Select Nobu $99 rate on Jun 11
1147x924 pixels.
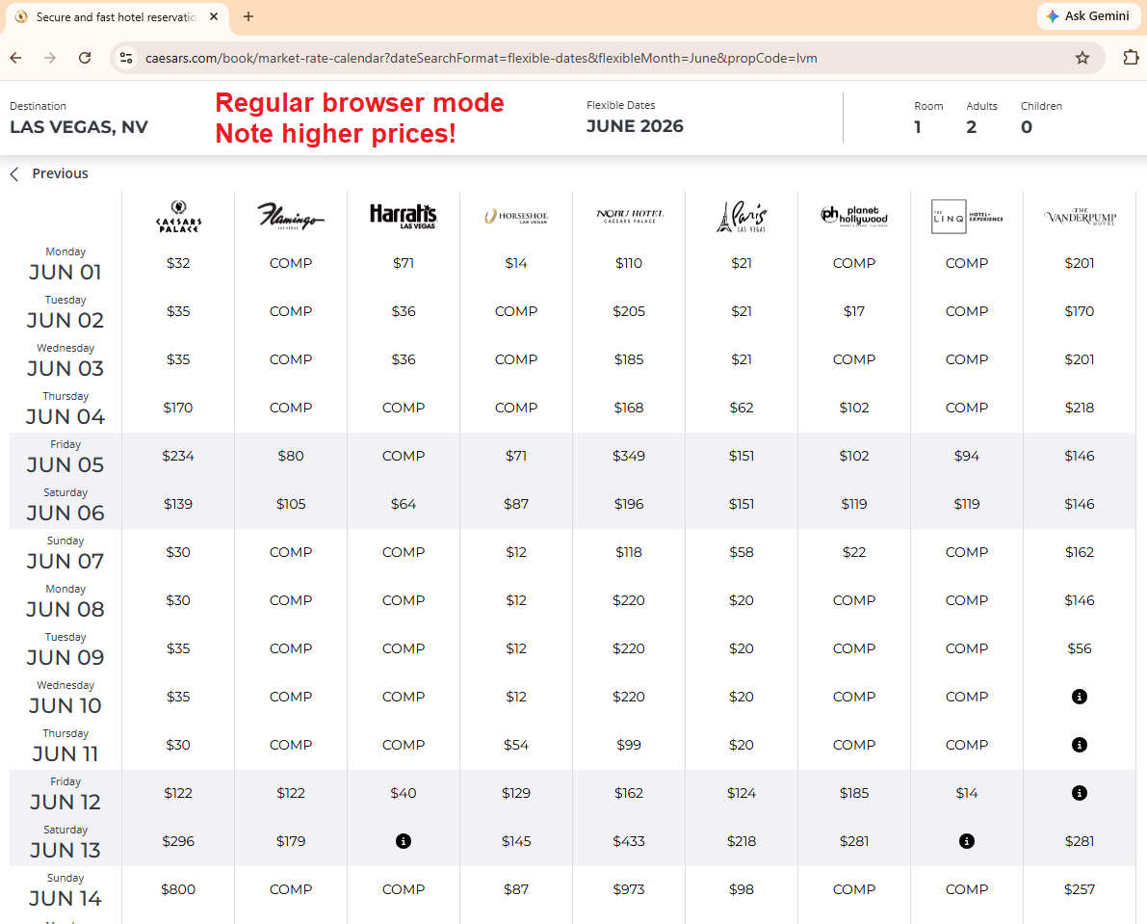click(629, 746)
